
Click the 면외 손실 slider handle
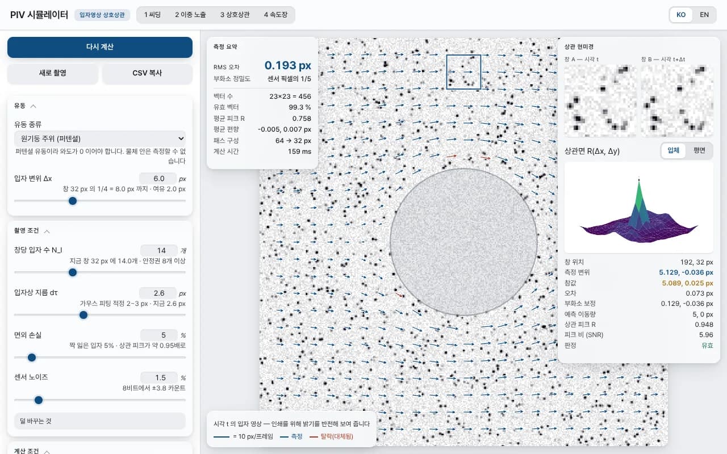point(32,358)
